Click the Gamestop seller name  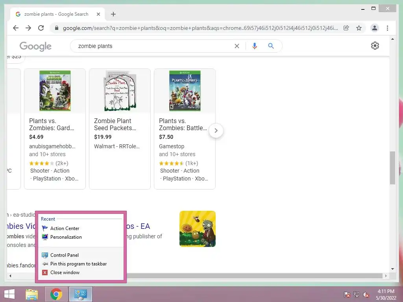[172, 146]
